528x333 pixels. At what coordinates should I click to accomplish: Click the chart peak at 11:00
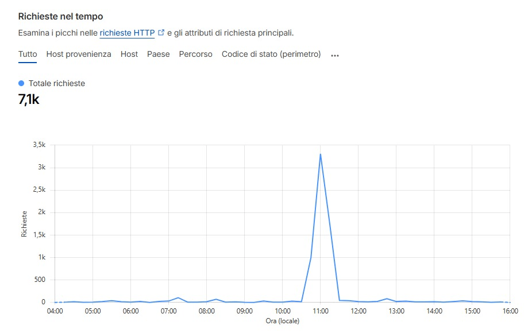coord(321,154)
